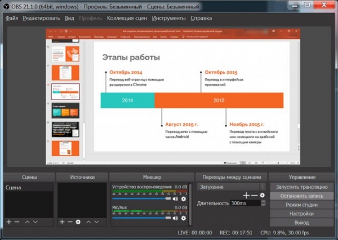Expand the Затухание transition dropdown
Screen dimensions: 338x240
[x=263, y=186]
